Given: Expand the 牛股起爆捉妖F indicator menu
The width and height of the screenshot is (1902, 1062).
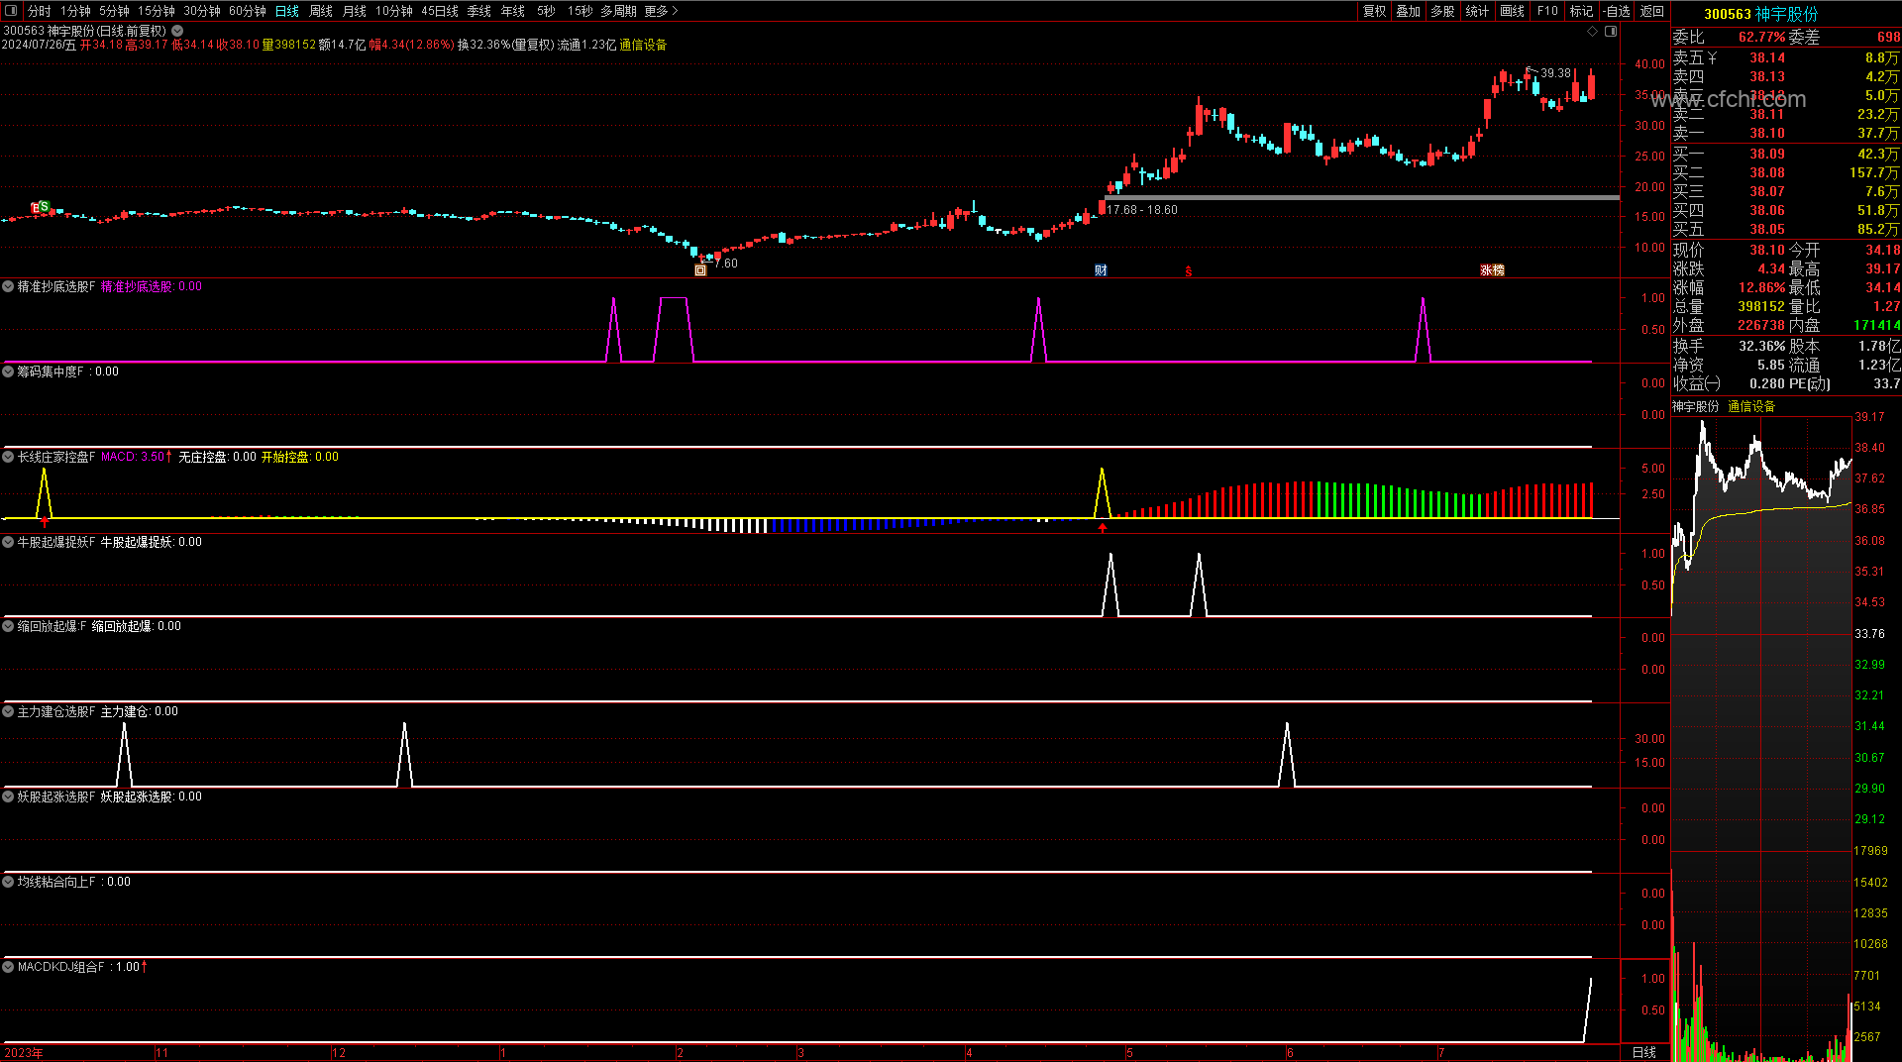Looking at the screenshot, I should [9, 542].
